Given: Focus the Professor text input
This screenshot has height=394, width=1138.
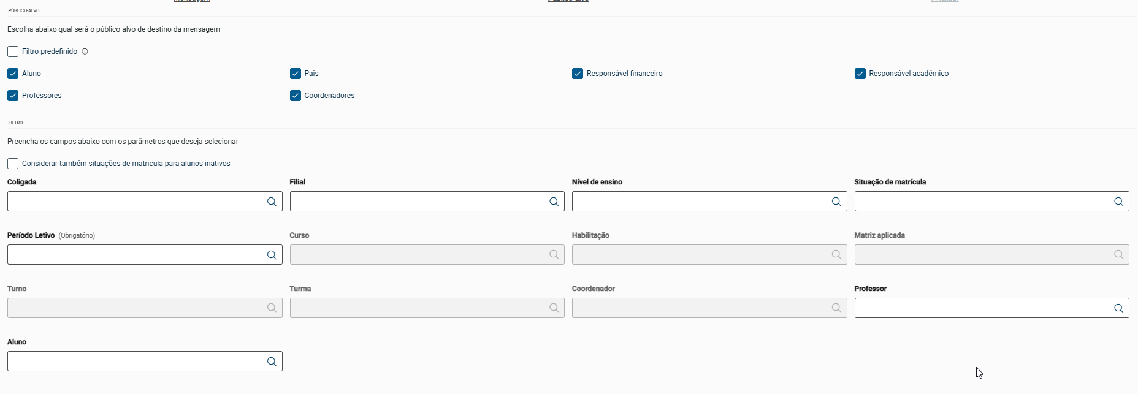Looking at the screenshot, I should coord(981,308).
